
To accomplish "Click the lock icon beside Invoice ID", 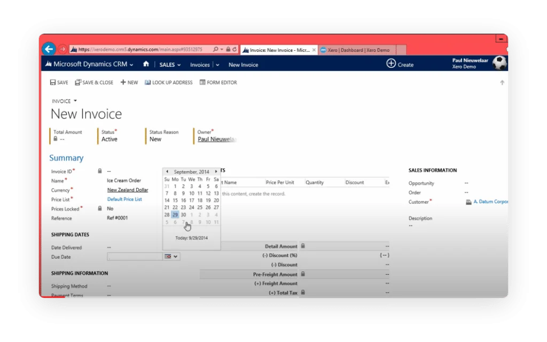I will click(99, 170).
